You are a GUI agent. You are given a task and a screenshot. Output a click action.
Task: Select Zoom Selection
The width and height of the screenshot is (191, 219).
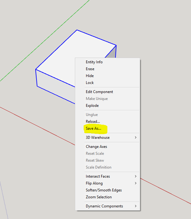tap(108, 197)
